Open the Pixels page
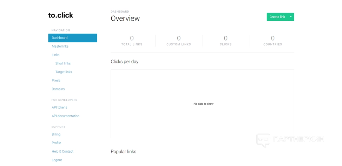This screenshot has width=342, height=166. coord(56,81)
